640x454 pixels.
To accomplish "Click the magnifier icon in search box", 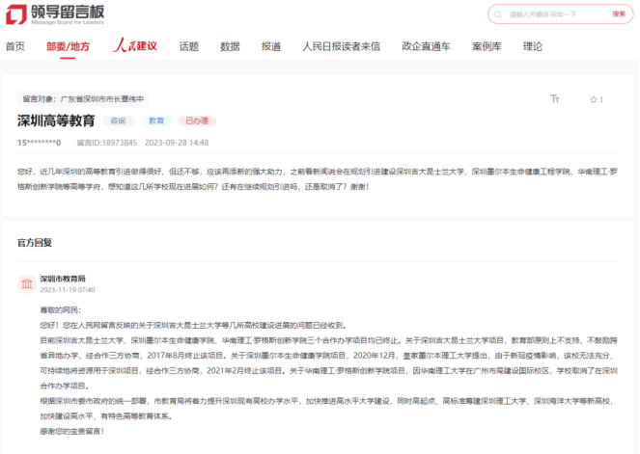I will pos(499,14).
